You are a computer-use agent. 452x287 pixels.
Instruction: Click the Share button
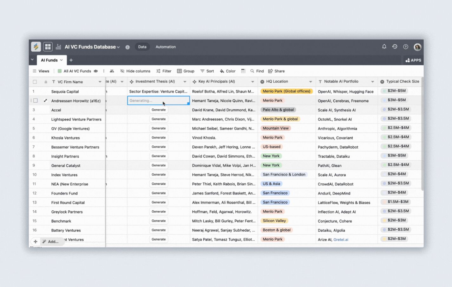[x=276, y=71]
